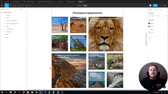
Task: Open Windows taskbar search
Action: click(6, 92)
